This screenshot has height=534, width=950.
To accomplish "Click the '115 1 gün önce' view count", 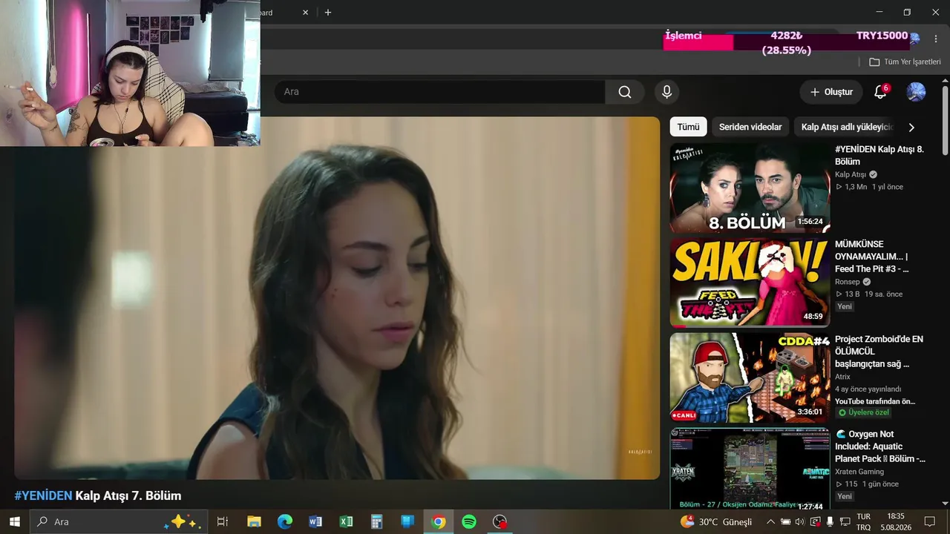I will pyautogui.click(x=867, y=484).
